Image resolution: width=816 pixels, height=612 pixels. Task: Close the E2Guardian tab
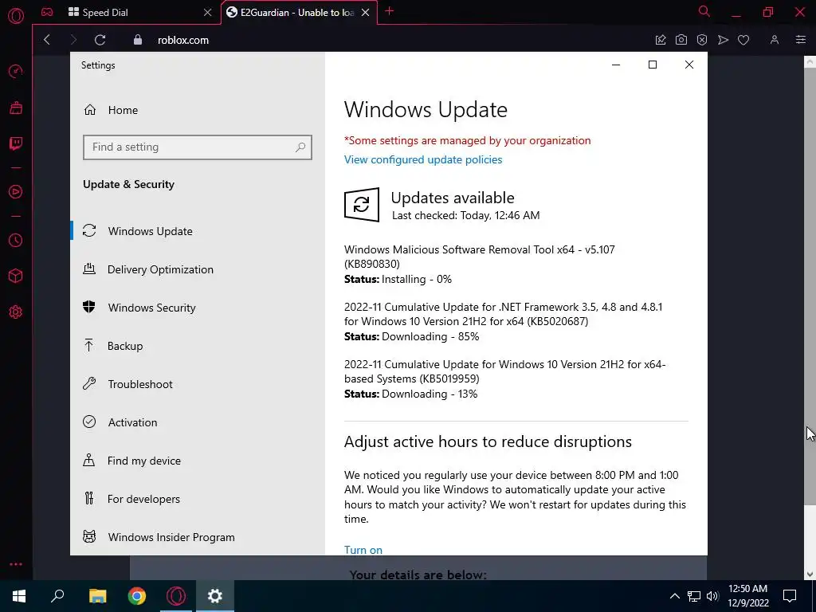click(365, 12)
